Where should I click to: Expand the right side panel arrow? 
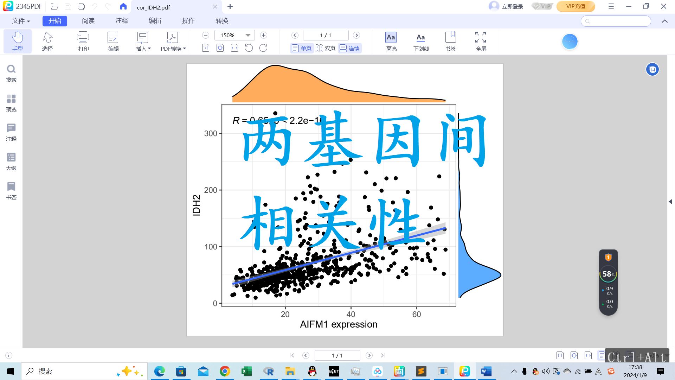pyautogui.click(x=670, y=202)
